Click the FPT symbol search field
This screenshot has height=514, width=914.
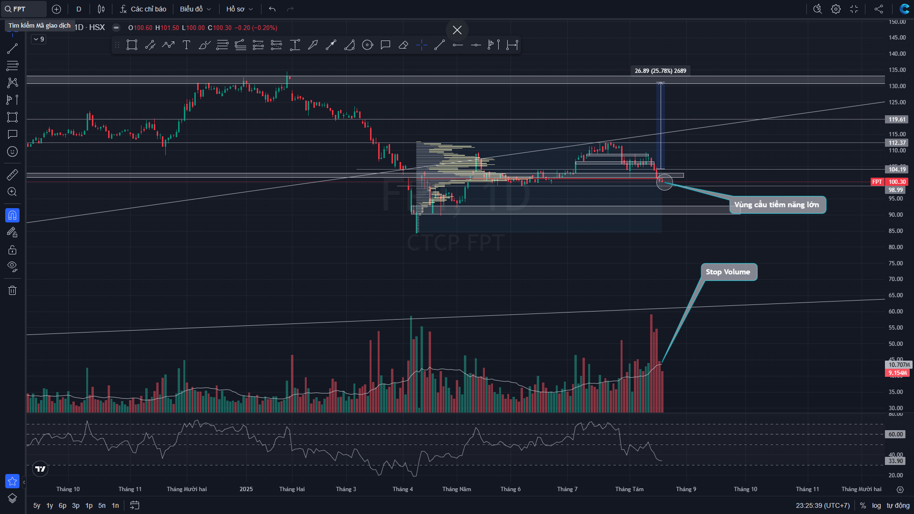[x=25, y=9]
